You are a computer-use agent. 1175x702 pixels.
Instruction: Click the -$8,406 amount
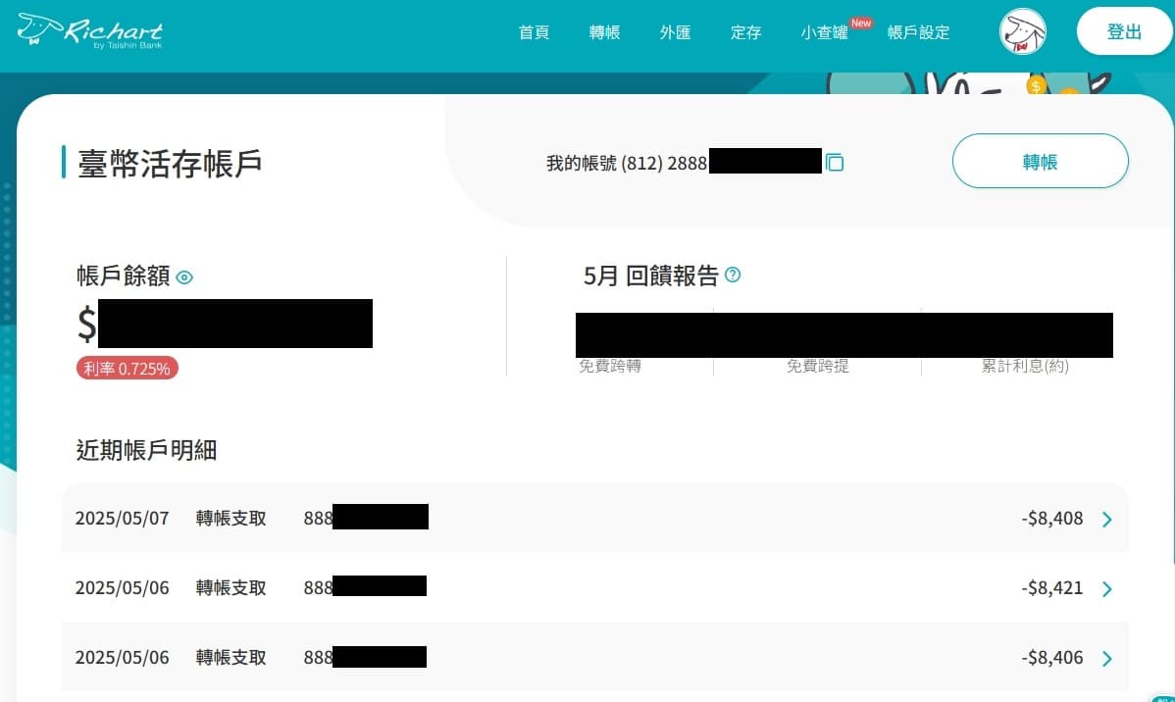click(1051, 658)
